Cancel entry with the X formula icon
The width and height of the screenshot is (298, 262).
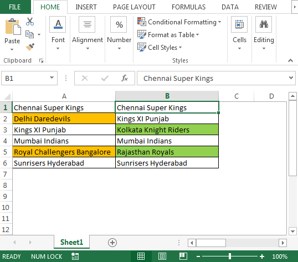(x=85, y=78)
